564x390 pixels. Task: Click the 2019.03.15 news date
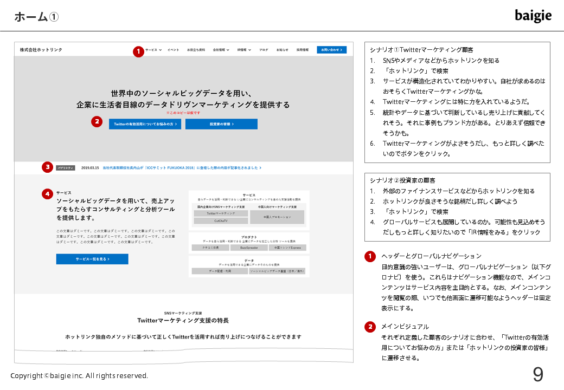click(90, 168)
